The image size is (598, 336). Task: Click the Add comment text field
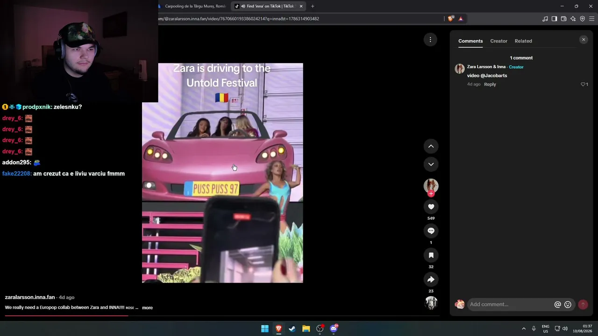tap(510, 305)
